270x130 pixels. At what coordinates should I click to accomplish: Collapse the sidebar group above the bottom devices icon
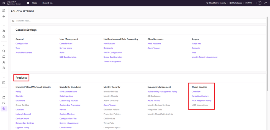pos(4,92)
